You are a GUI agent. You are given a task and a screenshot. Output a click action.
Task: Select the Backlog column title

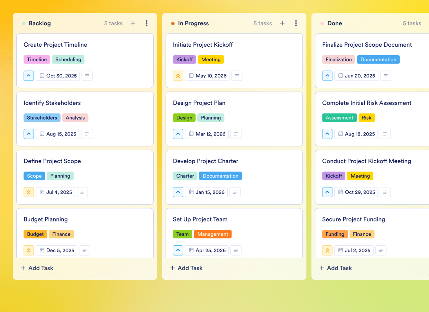click(39, 23)
